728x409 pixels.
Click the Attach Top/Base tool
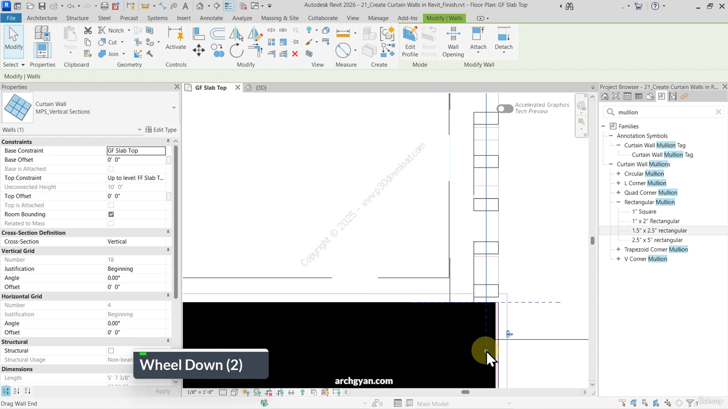(478, 40)
